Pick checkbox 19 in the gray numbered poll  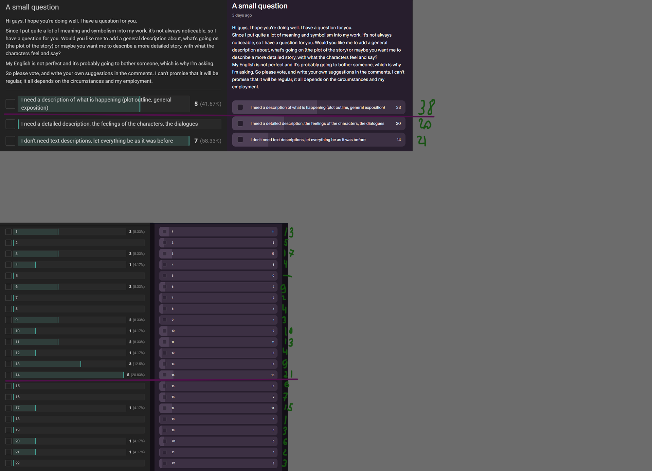point(8,430)
